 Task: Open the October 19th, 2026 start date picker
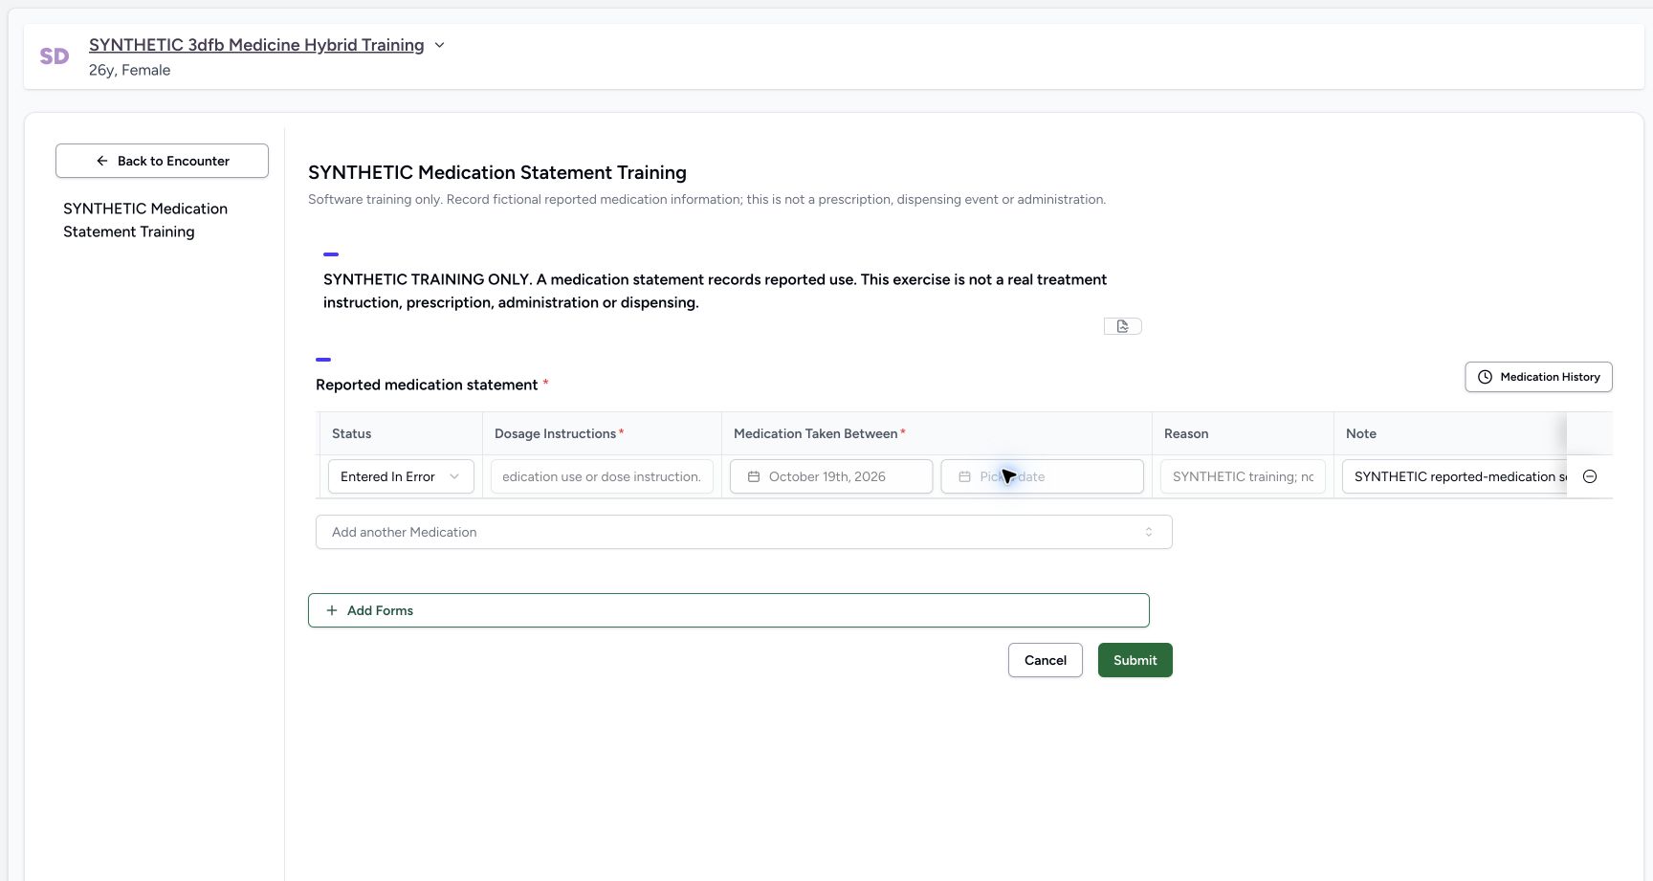[x=831, y=476]
